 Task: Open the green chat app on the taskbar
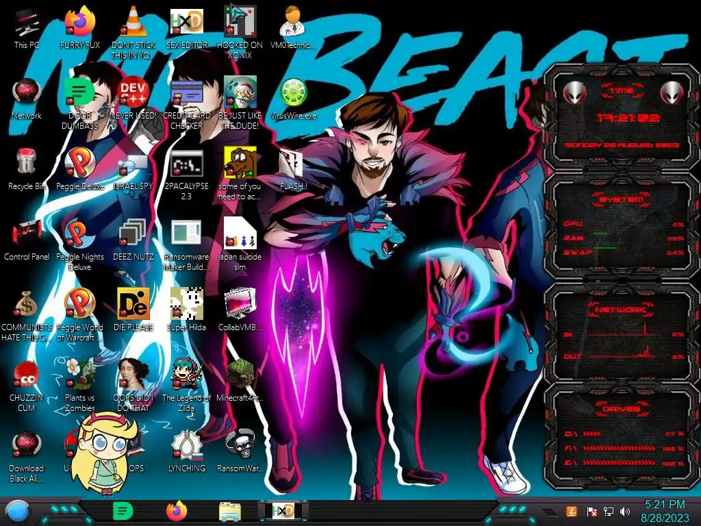pos(123,512)
